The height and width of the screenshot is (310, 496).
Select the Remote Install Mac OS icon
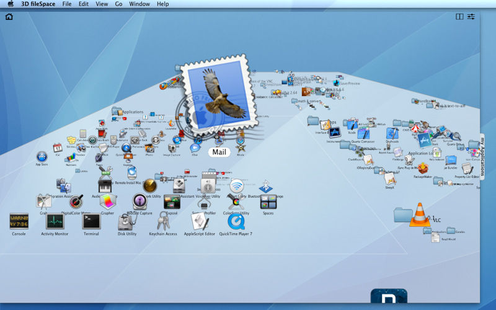click(132, 173)
